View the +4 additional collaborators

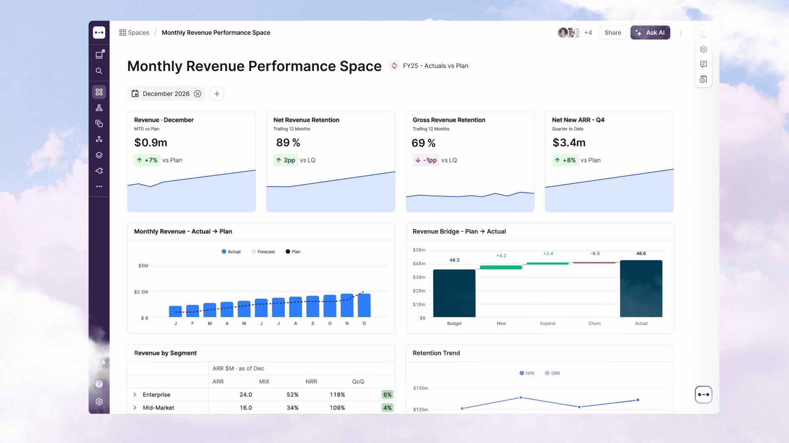[x=588, y=32]
